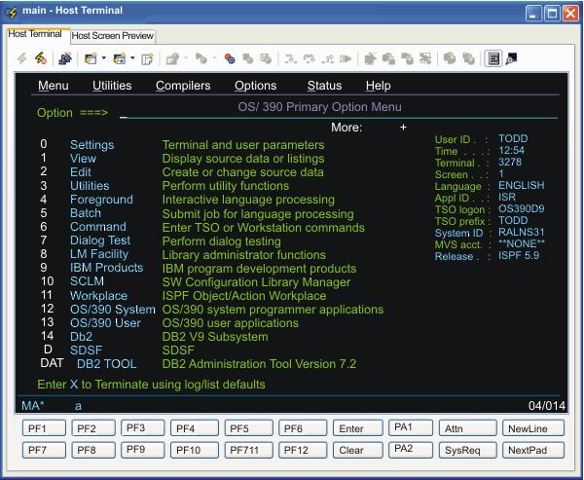Click the grayed connect lightning bolt icon
584x480 pixels.
(x=22, y=58)
